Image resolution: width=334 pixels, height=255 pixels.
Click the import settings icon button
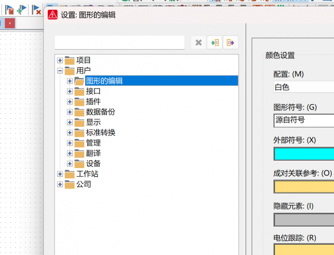(x=214, y=43)
